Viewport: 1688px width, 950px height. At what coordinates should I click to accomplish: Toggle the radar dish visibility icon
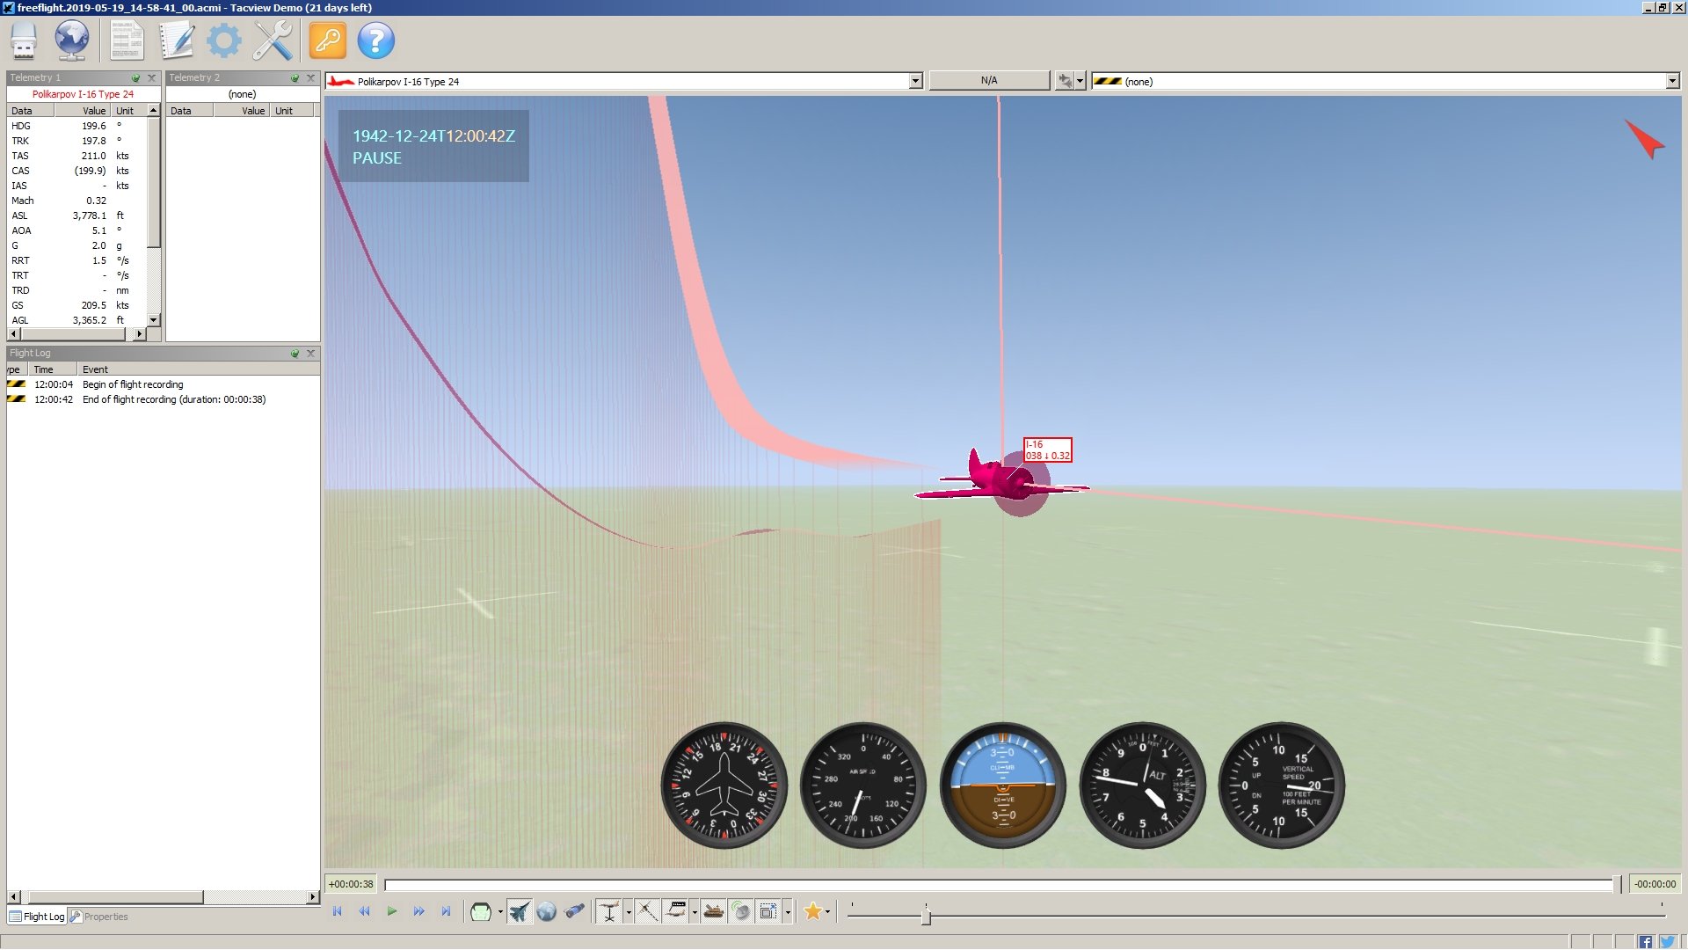pos(743,912)
